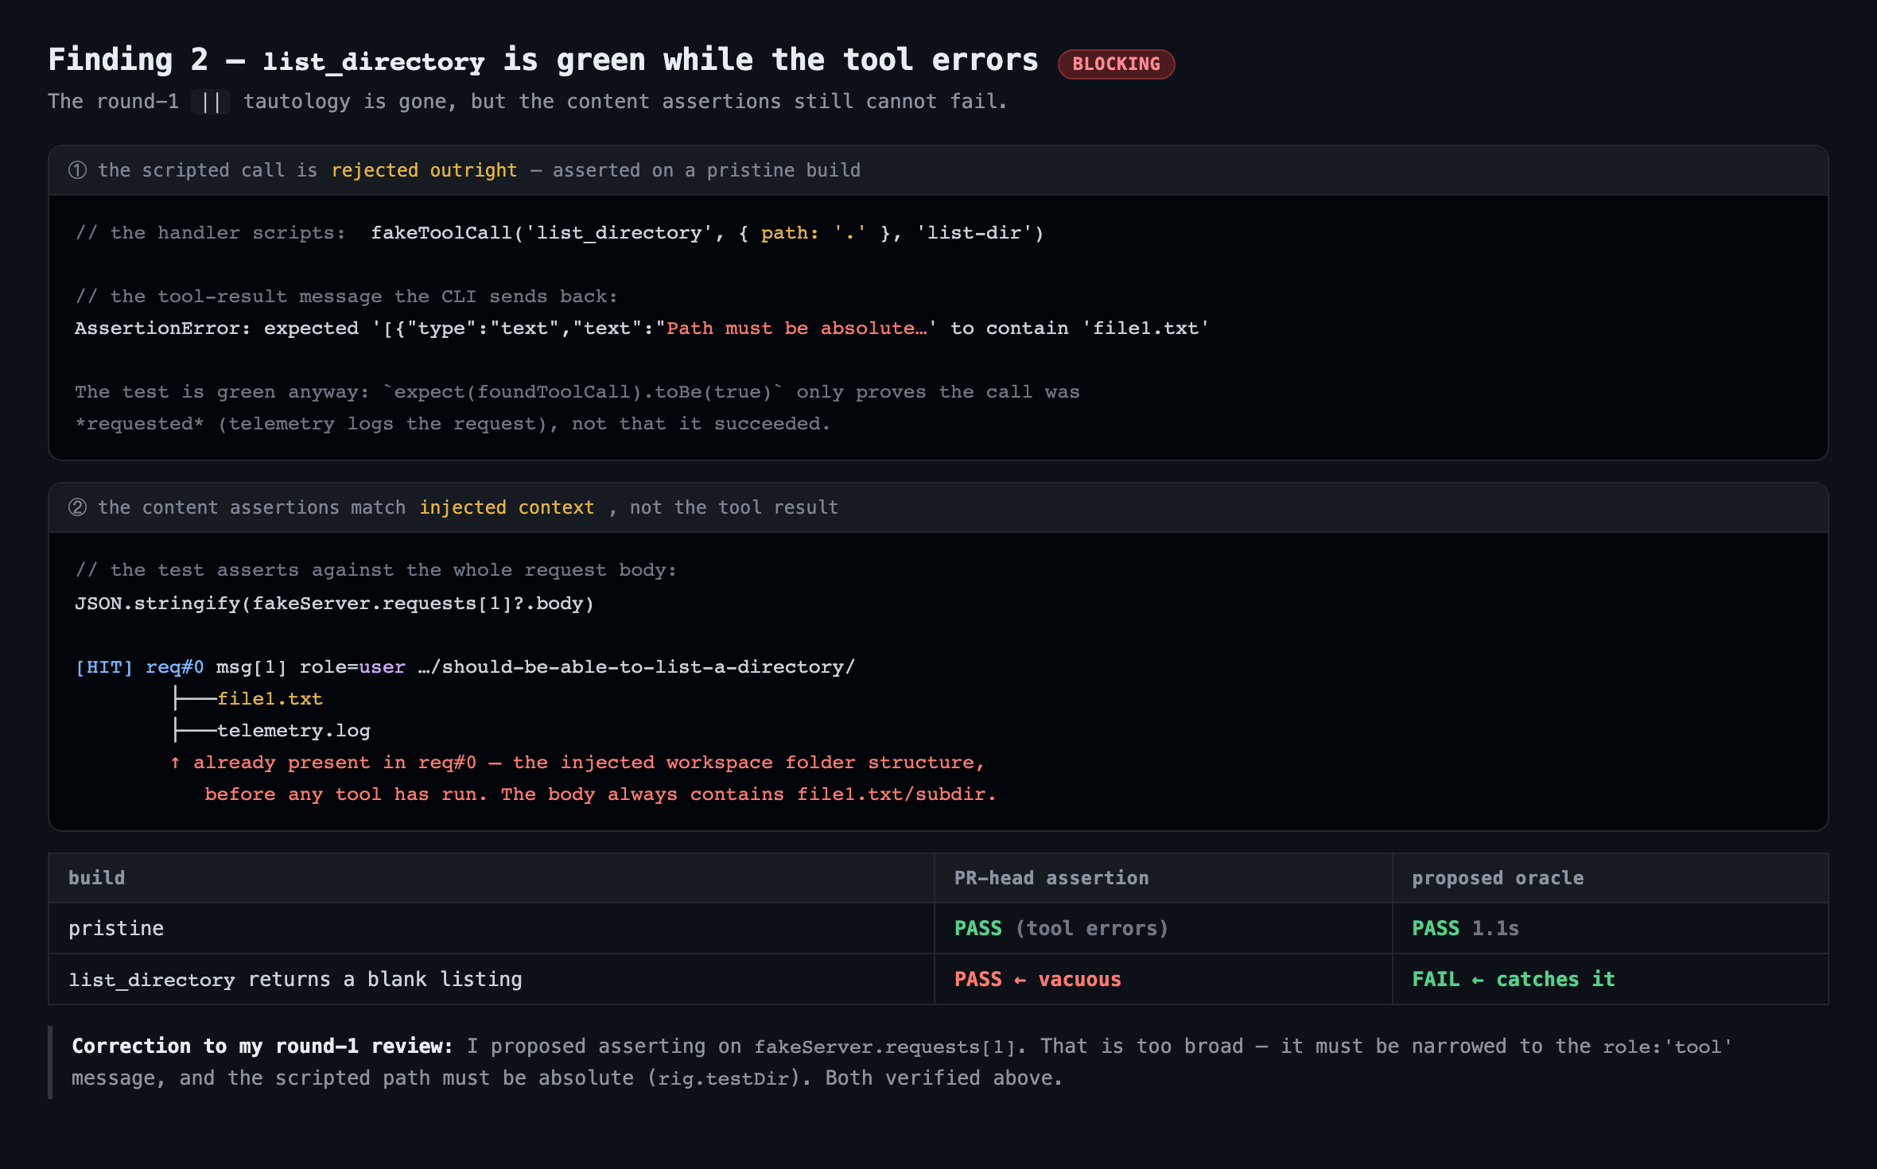Click the JSON.stringify(fakeServer.requests[1]?.body) line

(334, 604)
